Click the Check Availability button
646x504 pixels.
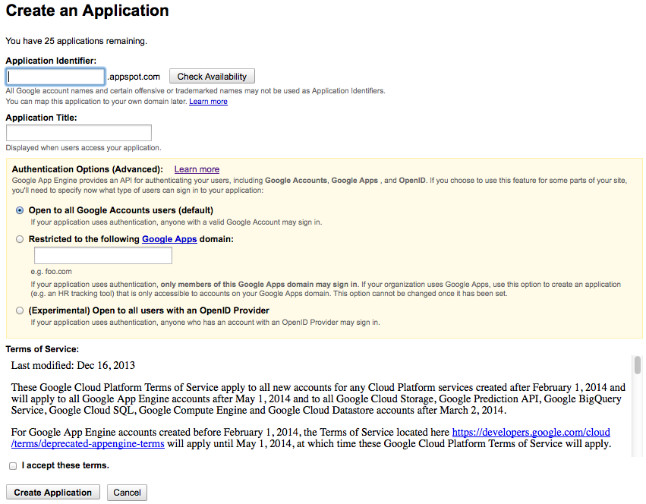(x=212, y=76)
